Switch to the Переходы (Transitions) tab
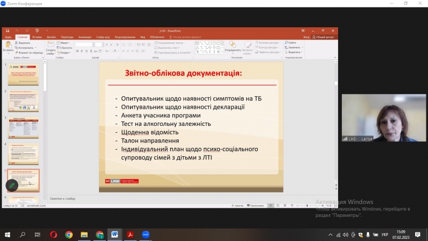The width and height of the screenshot is (428, 241). point(67,37)
